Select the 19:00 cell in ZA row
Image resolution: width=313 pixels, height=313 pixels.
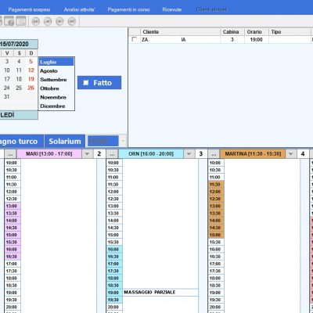[x=257, y=40]
